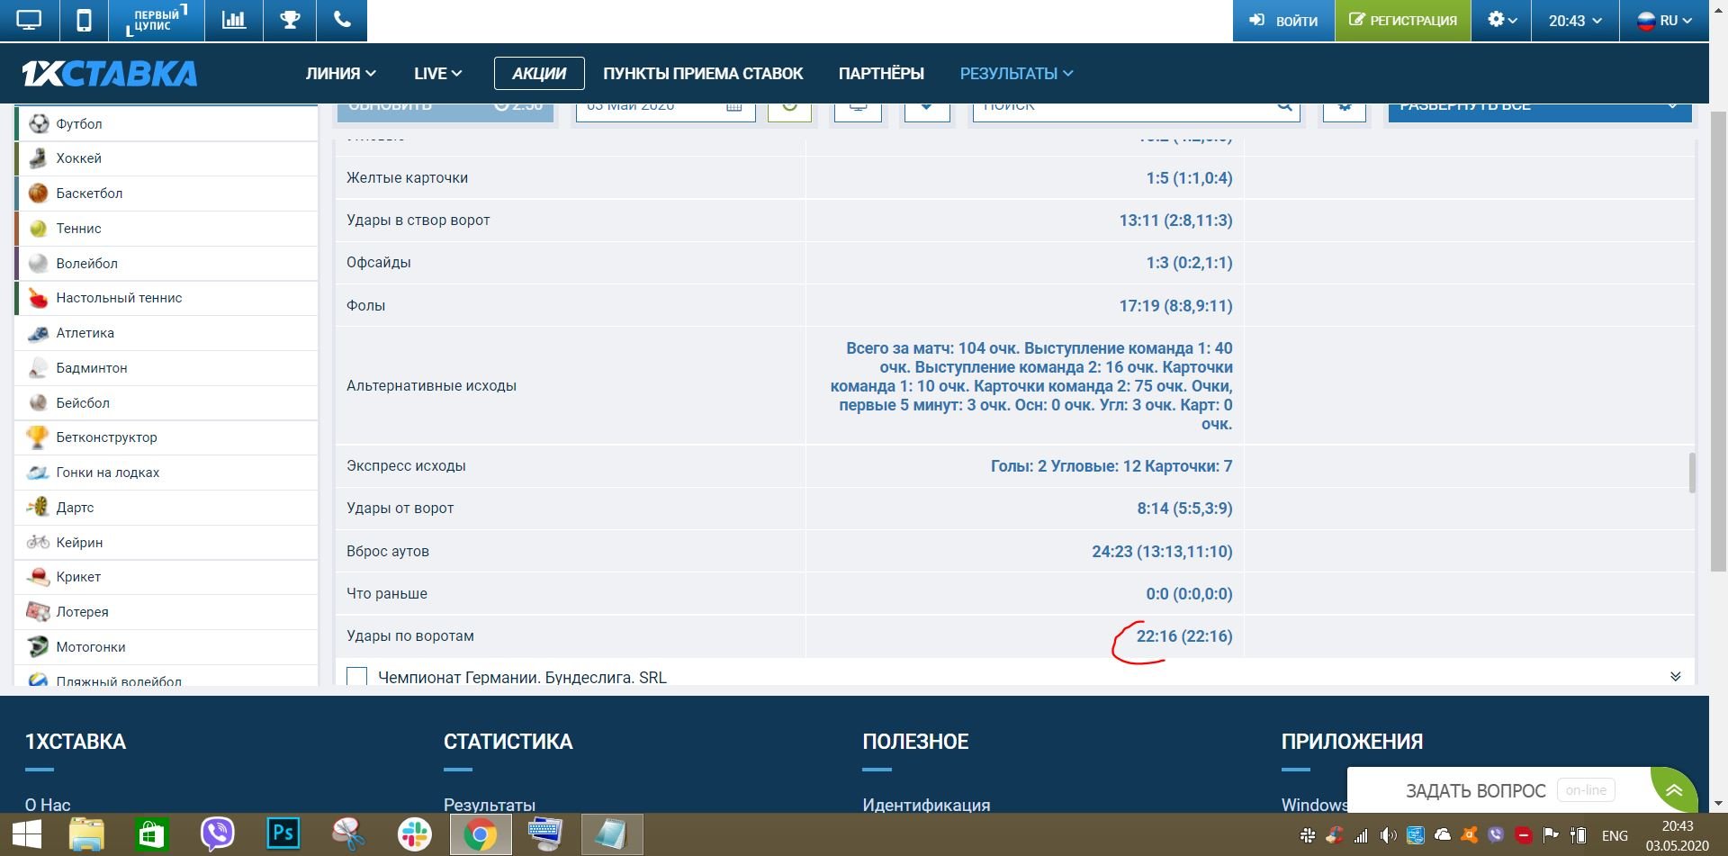Open the mobile version phone icon

(84, 20)
